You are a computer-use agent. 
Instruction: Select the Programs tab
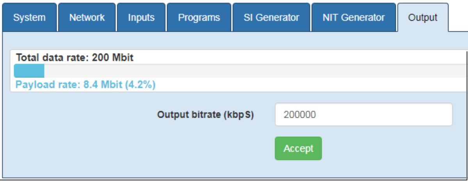(199, 17)
